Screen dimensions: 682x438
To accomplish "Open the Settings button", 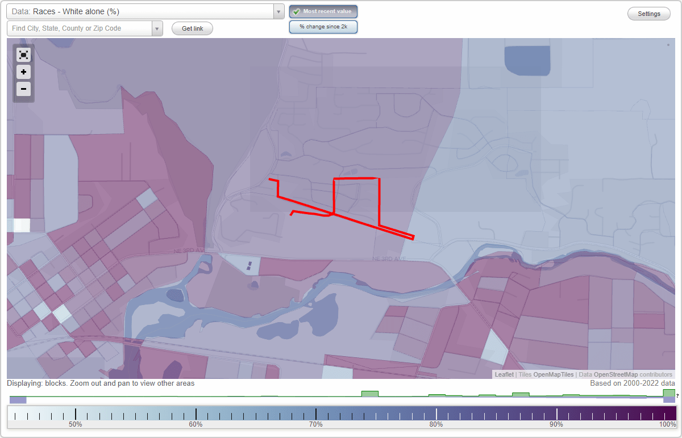I will pyautogui.click(x=649, y=14).
